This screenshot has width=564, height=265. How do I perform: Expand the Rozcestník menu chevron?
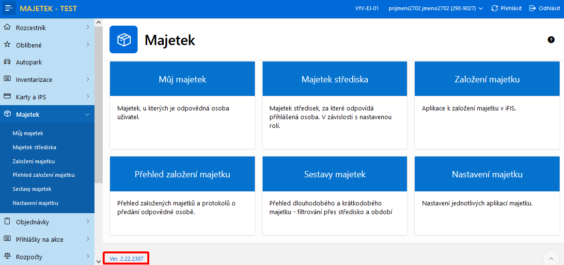tap(88, 27)
